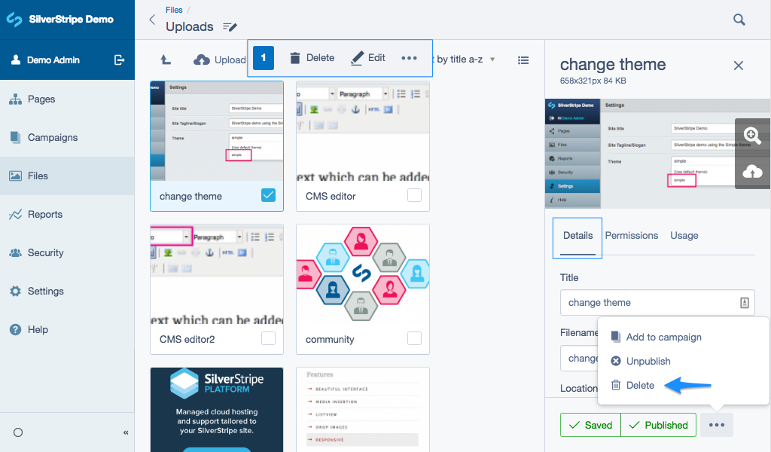
Task: Click the cloud upload icon on image preview
Action: pos(752,173)
